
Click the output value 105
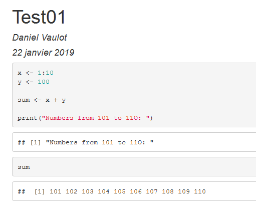[x=120, y=191]
